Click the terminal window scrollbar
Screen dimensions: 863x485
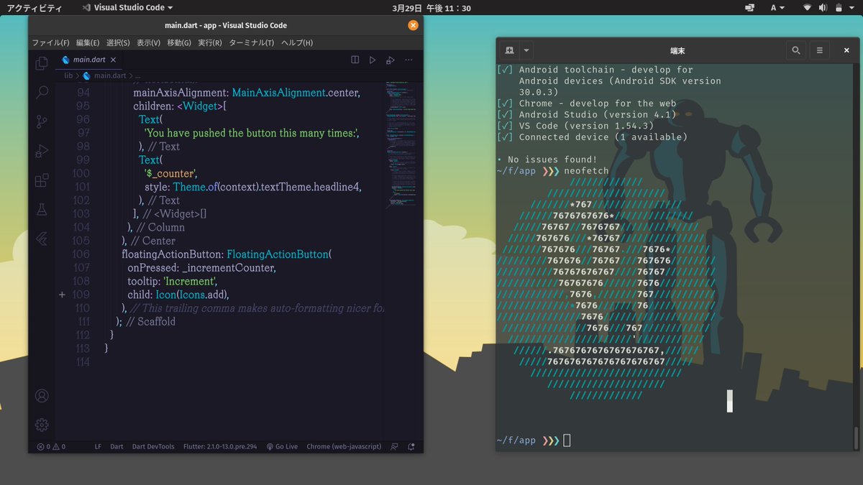coord(854,438)
